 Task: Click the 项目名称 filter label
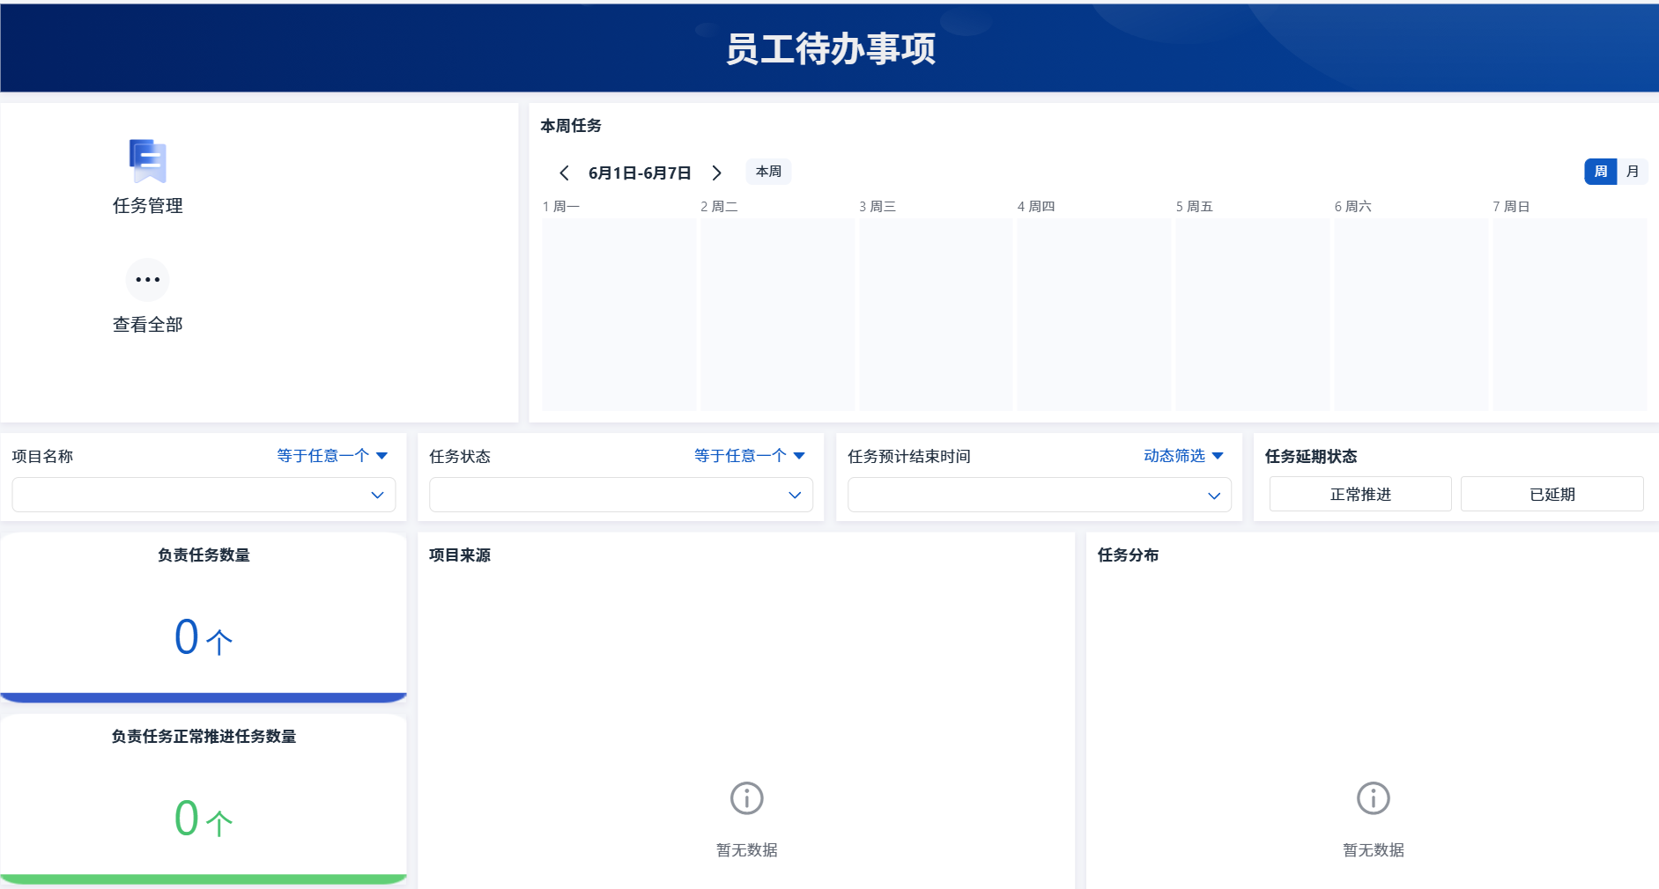click(x=42, y=457)
